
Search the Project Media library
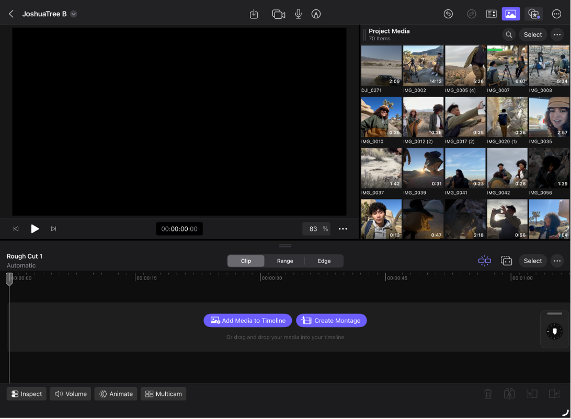508,34
